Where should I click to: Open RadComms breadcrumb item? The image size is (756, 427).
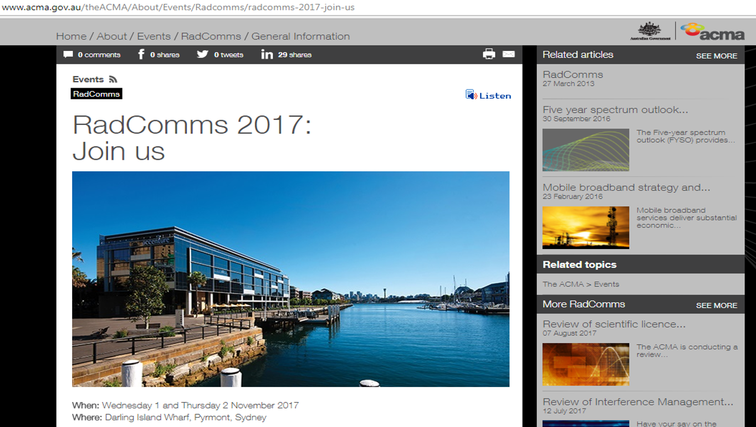[x=211, y=36]
